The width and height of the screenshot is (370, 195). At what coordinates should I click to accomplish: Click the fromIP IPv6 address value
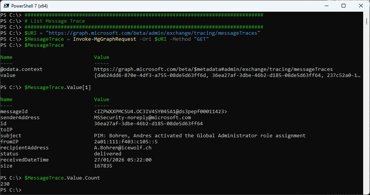[126, 142]
